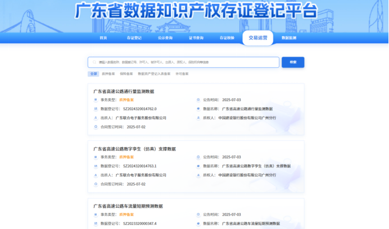Filter by 保险备案 category
The height and width of the screenshot is (229, 389).
pyautogui.click(x=126, y=74)
